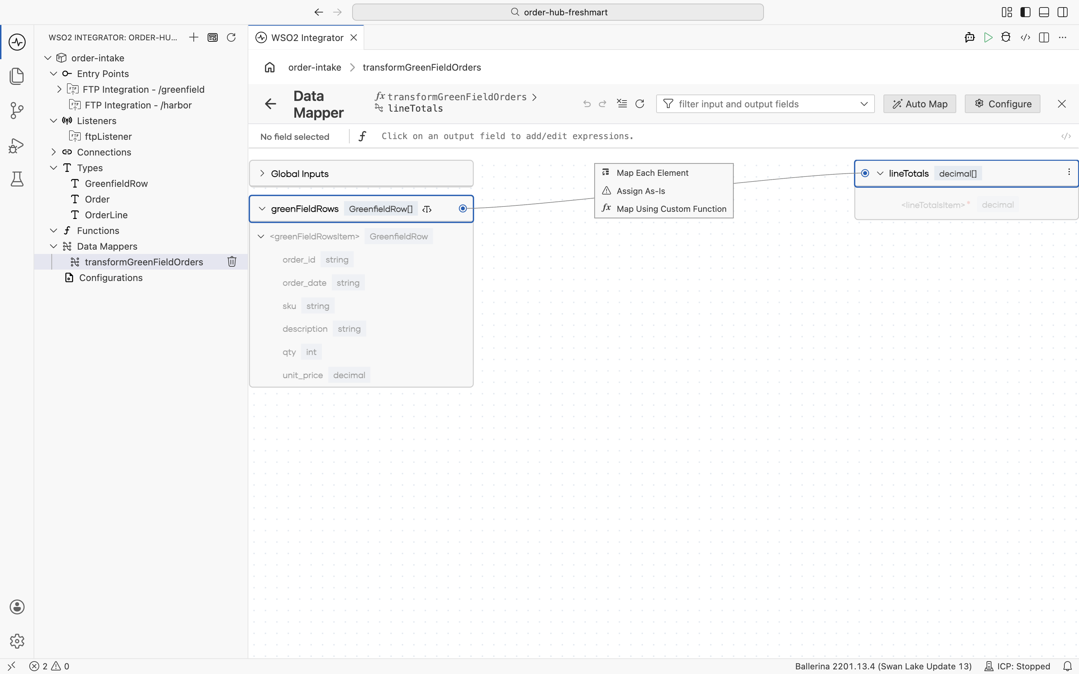Choose Map Using Custom Function option
The image size is (1079, 674).
click(x=664, y=209)
